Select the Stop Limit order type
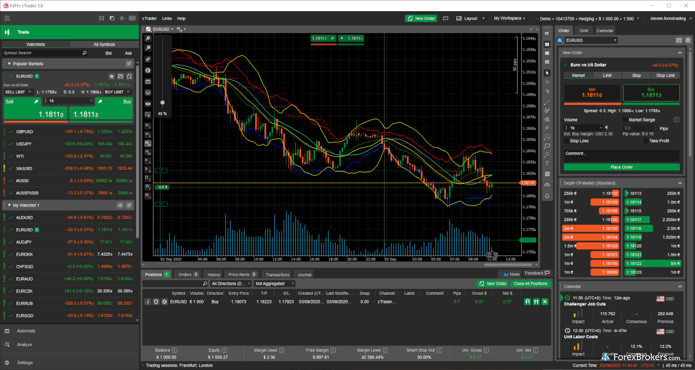This screenshot has width=695, height=370. 665,75
